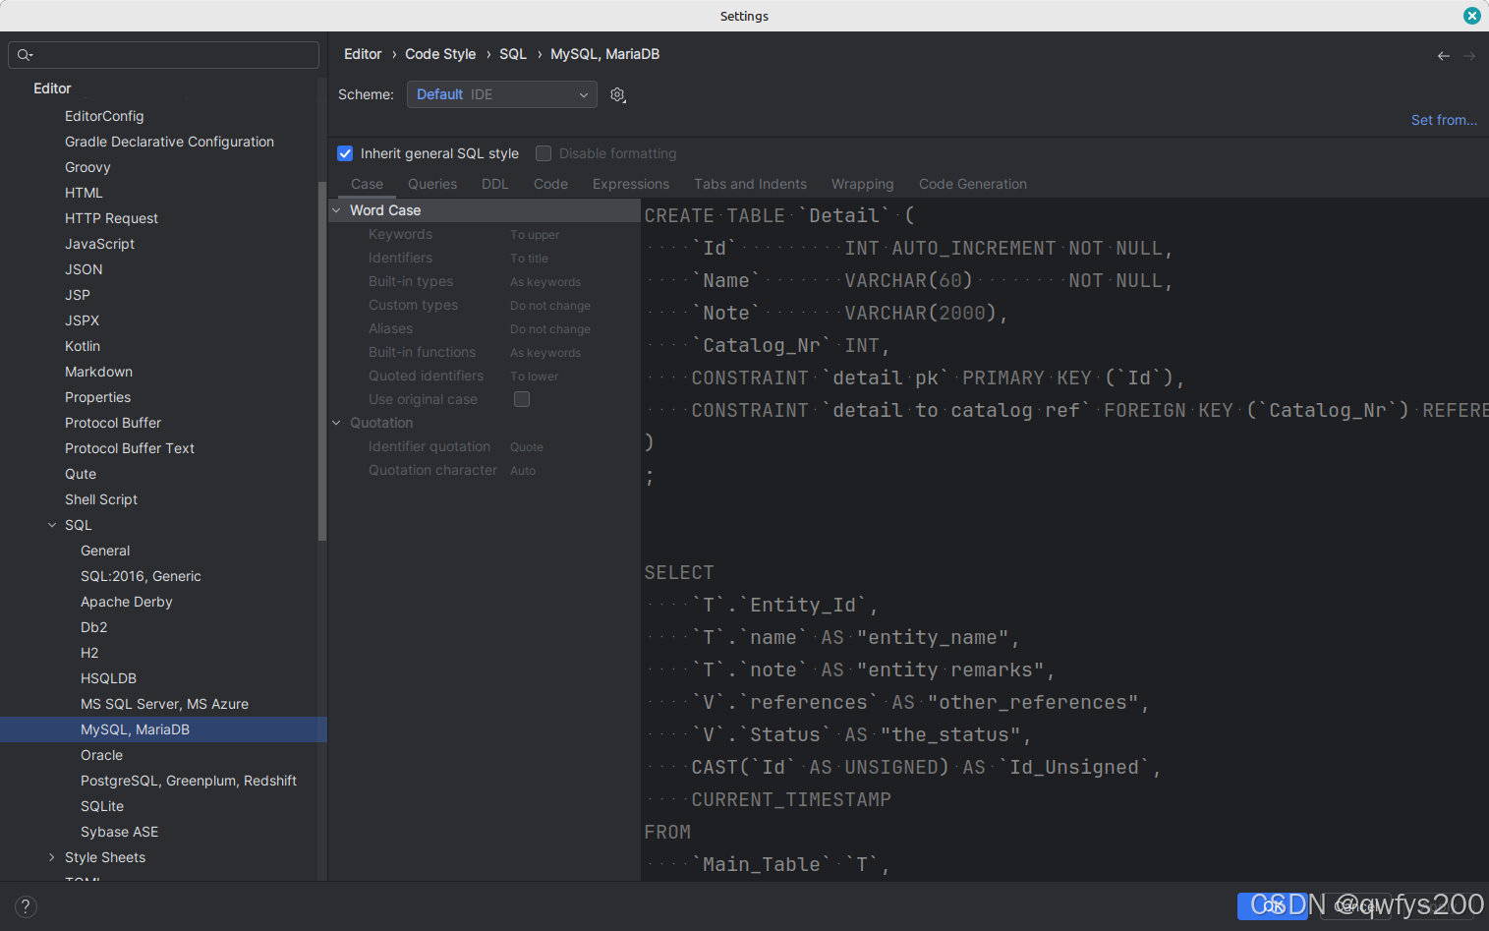Change Custom types 'Do not change' value
This screenshot has height=931, width=1489.
point(550,306)
